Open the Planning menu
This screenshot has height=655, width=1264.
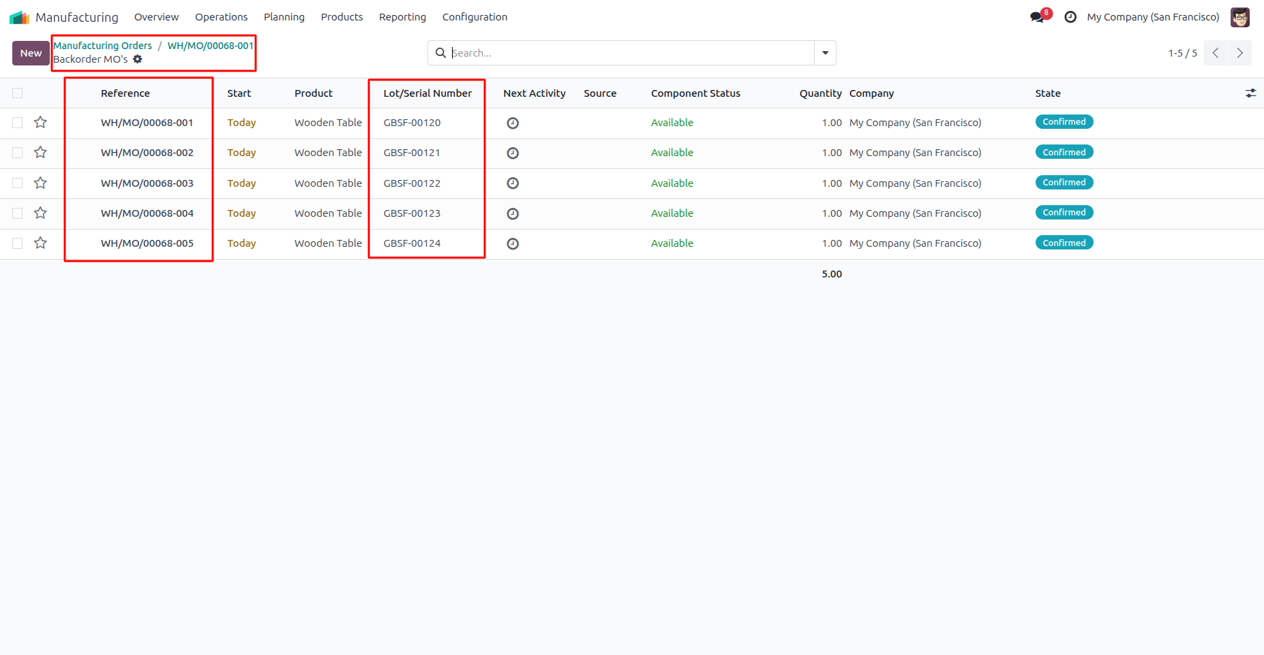(284, 17)
